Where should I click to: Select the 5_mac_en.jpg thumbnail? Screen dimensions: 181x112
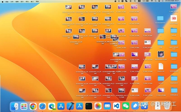148,54
